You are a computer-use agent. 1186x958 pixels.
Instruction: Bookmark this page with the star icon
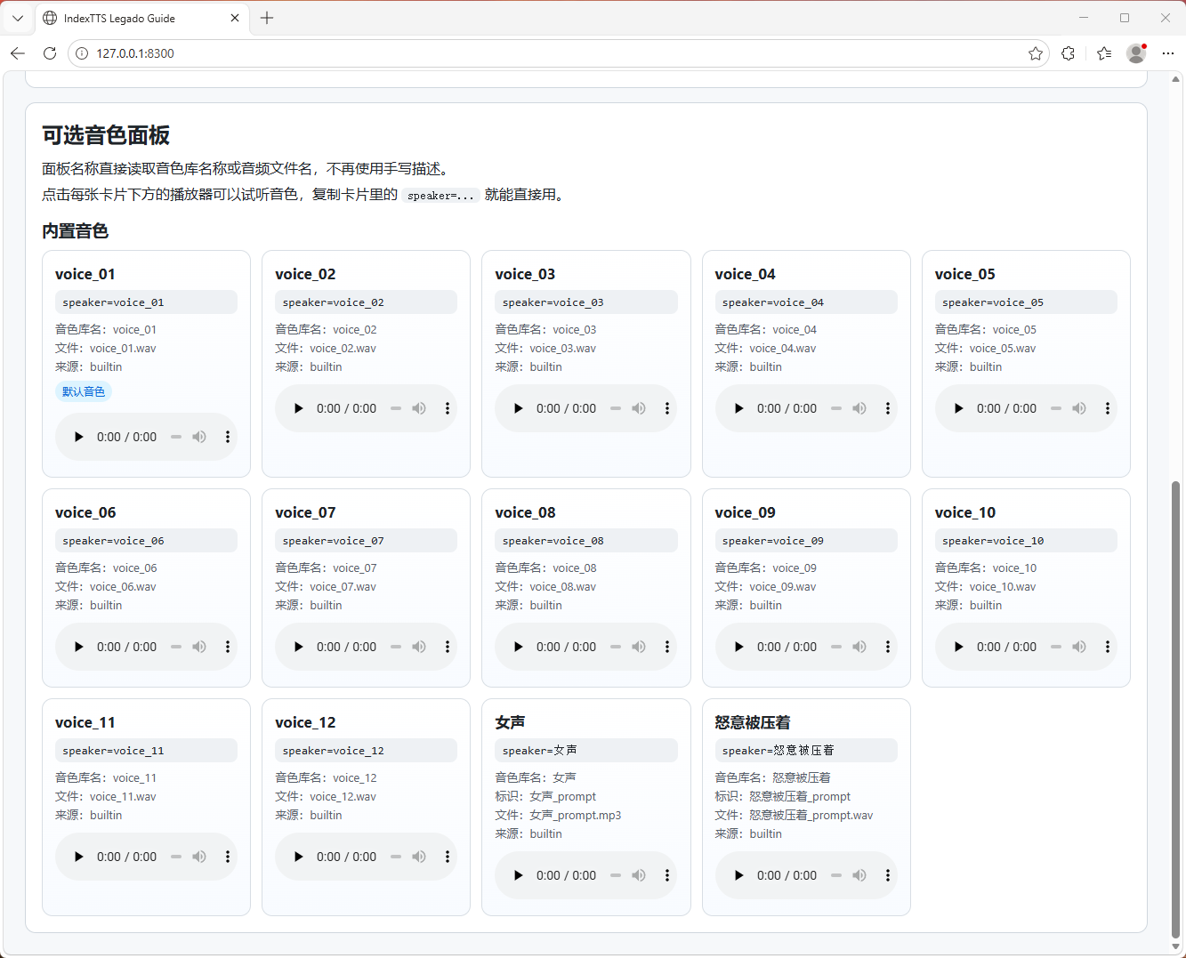pos(1036,53)
